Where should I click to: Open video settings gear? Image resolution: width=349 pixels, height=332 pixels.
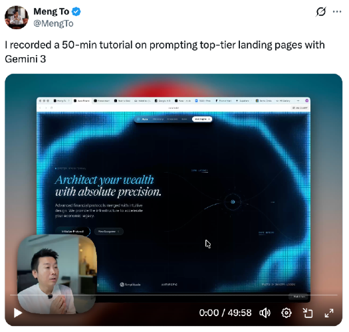(x=287, y=313)
